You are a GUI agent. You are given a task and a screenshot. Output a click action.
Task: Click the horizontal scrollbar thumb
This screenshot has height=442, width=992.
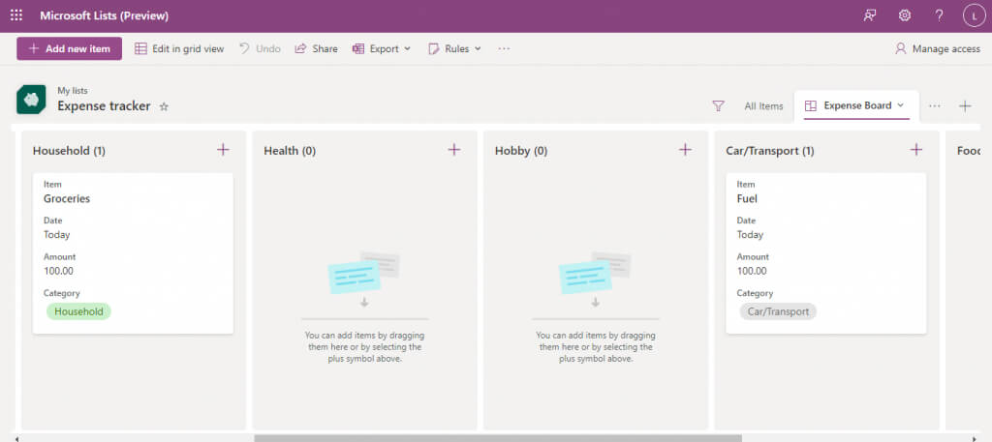pos(498,438)
